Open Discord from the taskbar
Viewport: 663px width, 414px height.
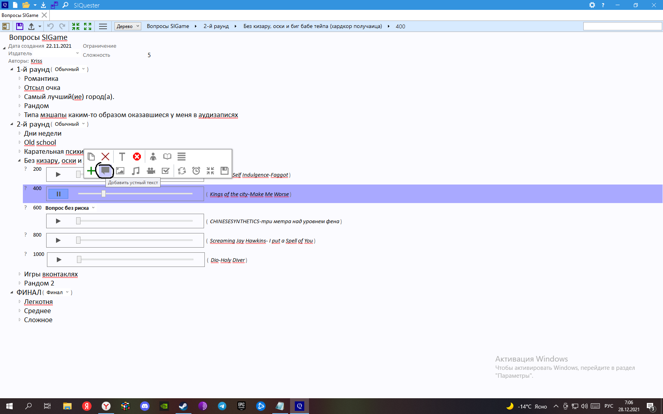click(x=145, y=406)
